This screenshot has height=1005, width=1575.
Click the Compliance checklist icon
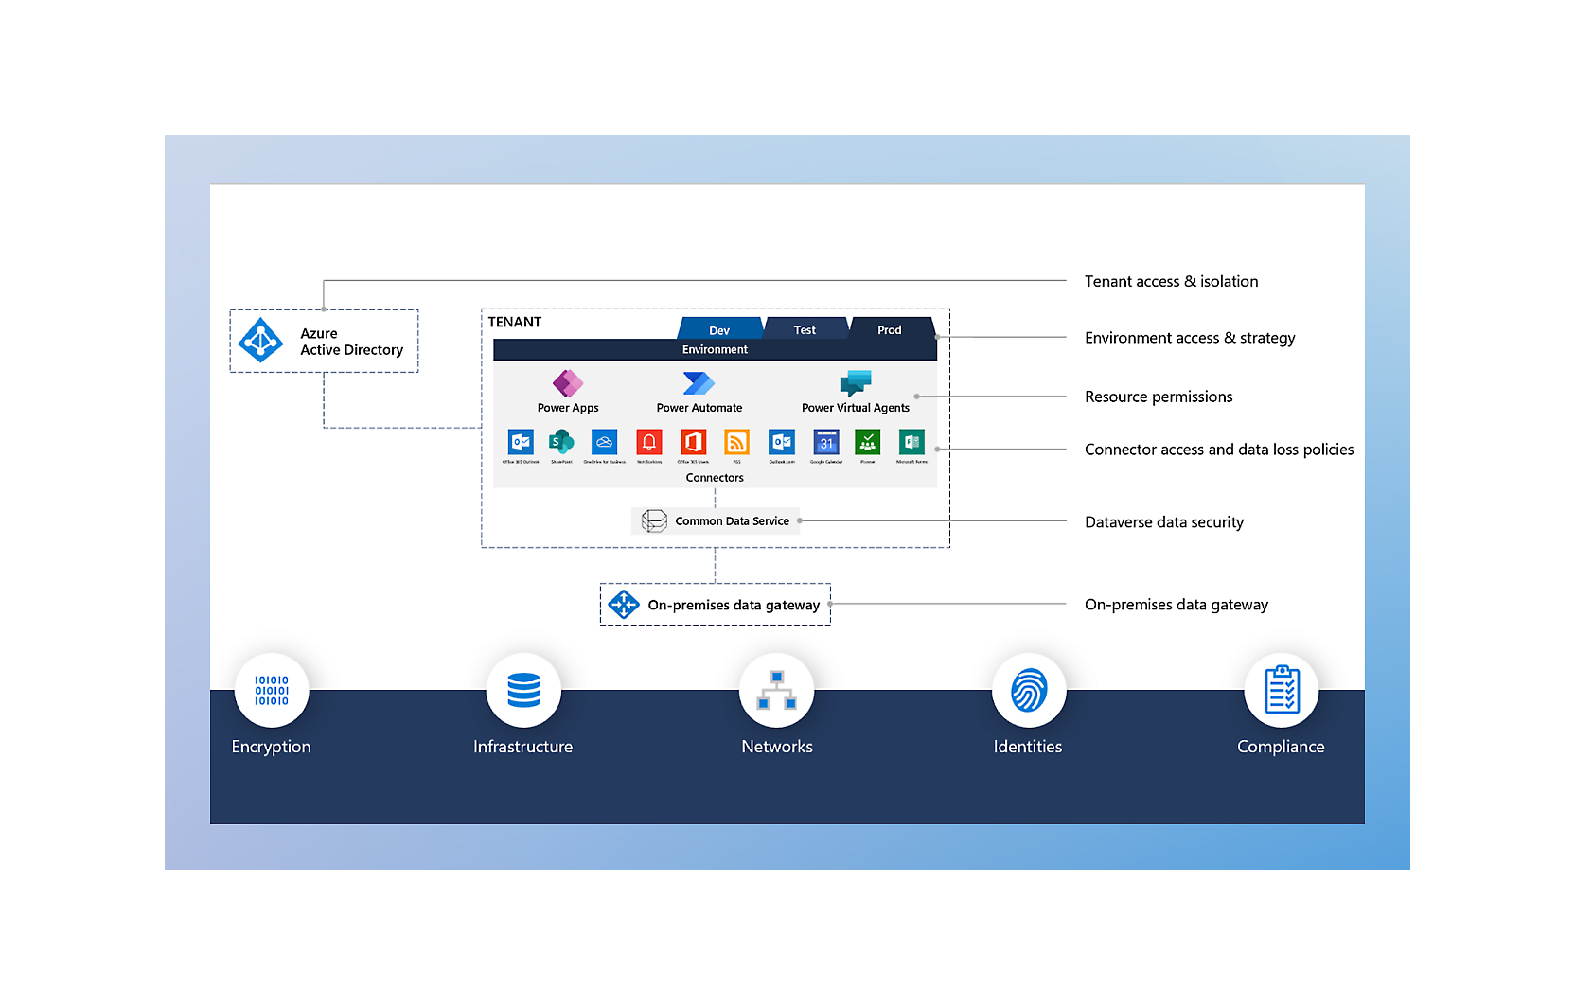(x=1282, y=689)
